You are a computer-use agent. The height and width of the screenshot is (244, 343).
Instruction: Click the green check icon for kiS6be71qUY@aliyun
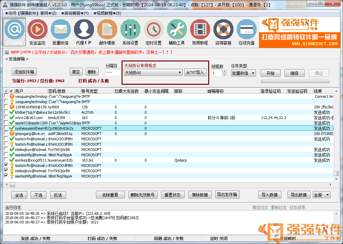coord(12,112)
